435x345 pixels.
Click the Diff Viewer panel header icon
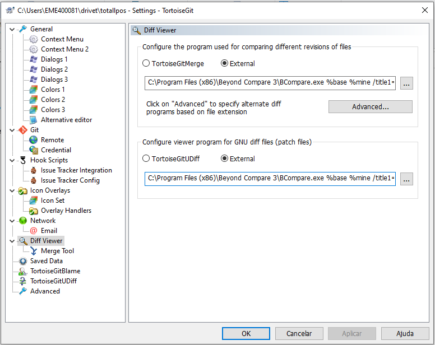[136, 30]
